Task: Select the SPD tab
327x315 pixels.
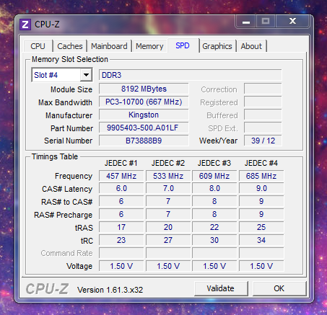Action: pyautogui.click(x=183, y=45)
